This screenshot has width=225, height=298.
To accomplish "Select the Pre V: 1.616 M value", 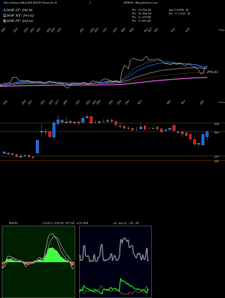I will [179, 14].
